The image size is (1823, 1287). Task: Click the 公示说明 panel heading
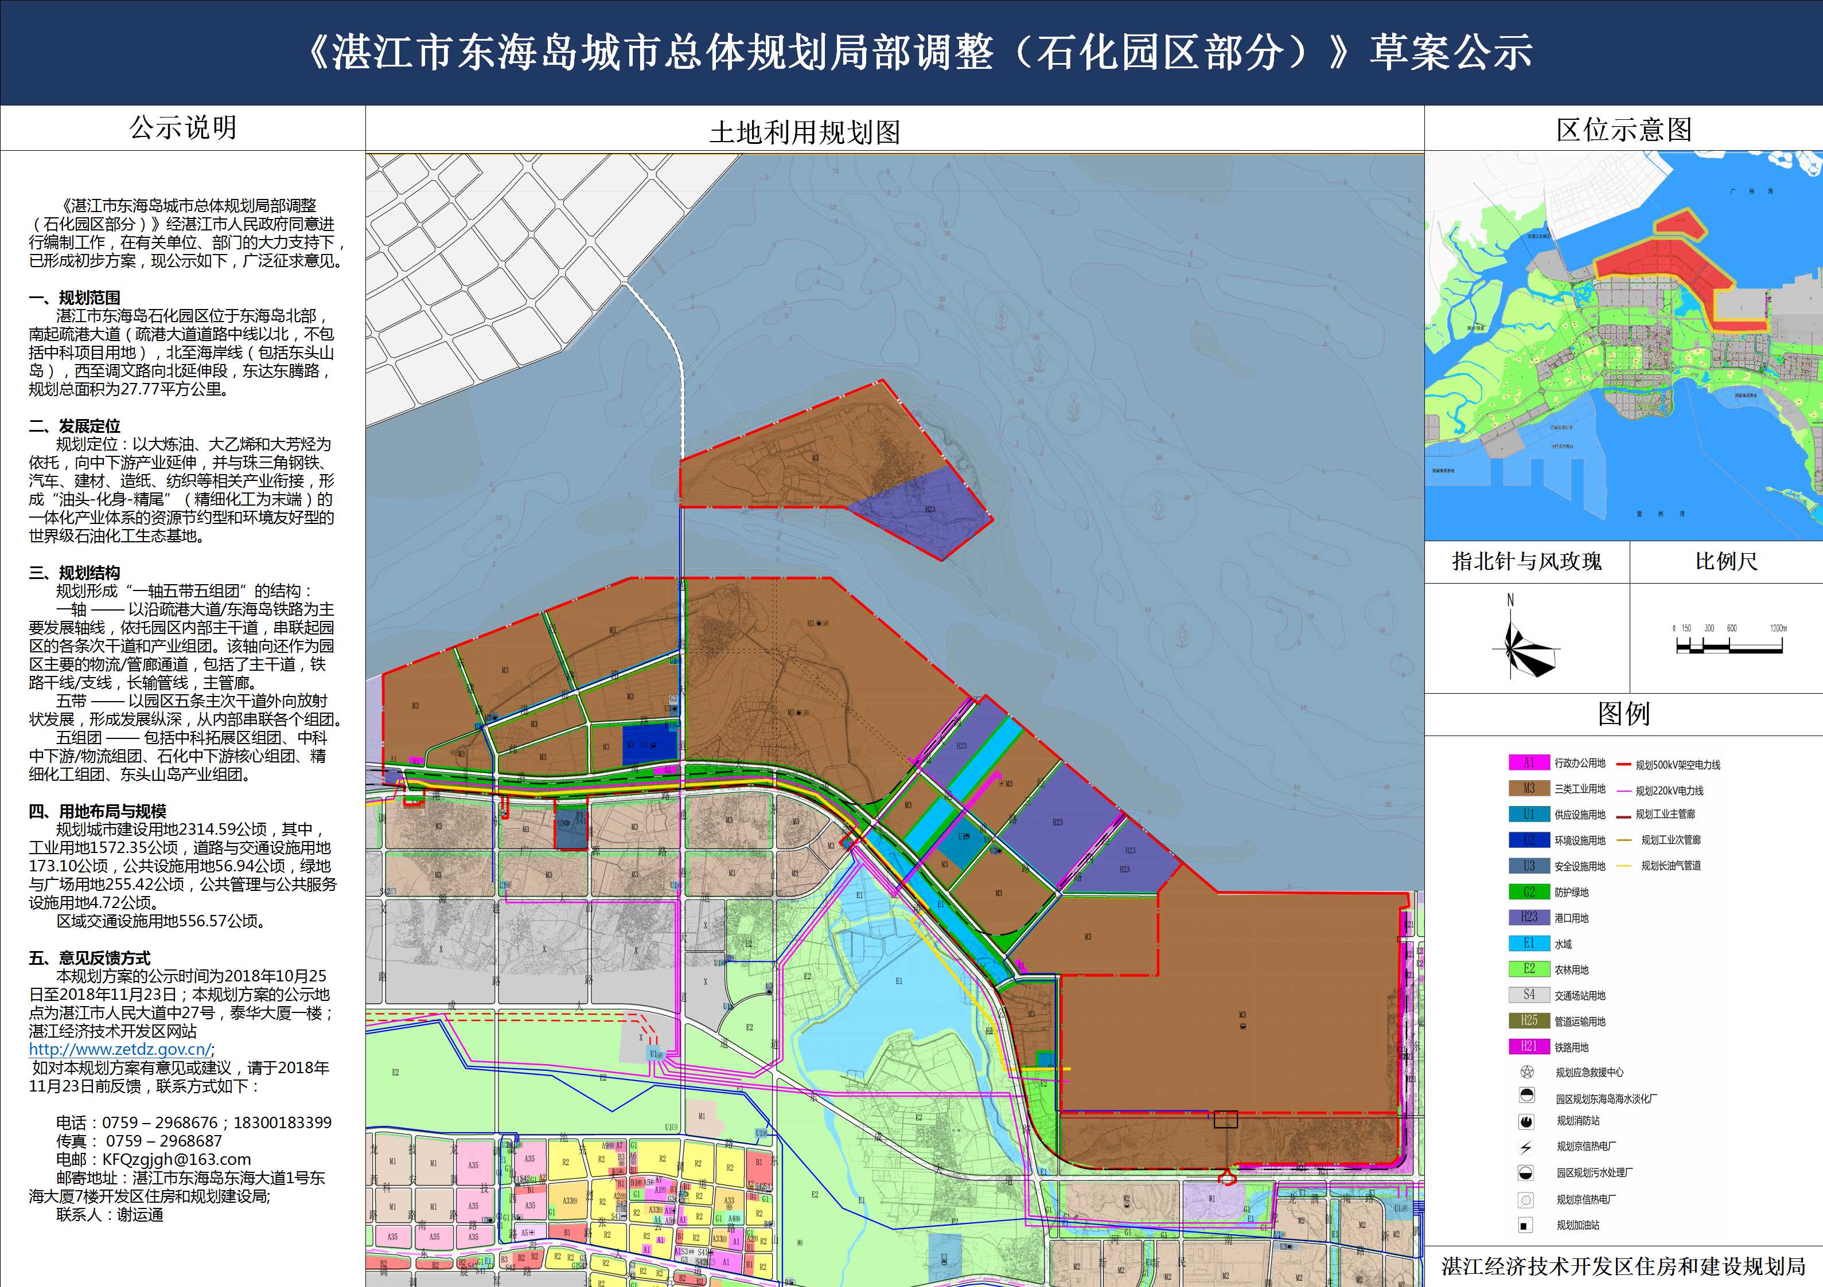(x=182, y=128)
